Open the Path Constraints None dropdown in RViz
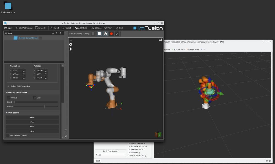Image resolution: width=275 pixels, height=164 pixels. [x=111, y=155]
